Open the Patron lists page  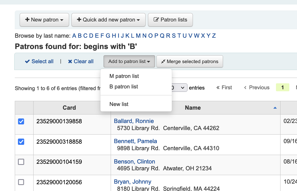click(x=170, y=20)
